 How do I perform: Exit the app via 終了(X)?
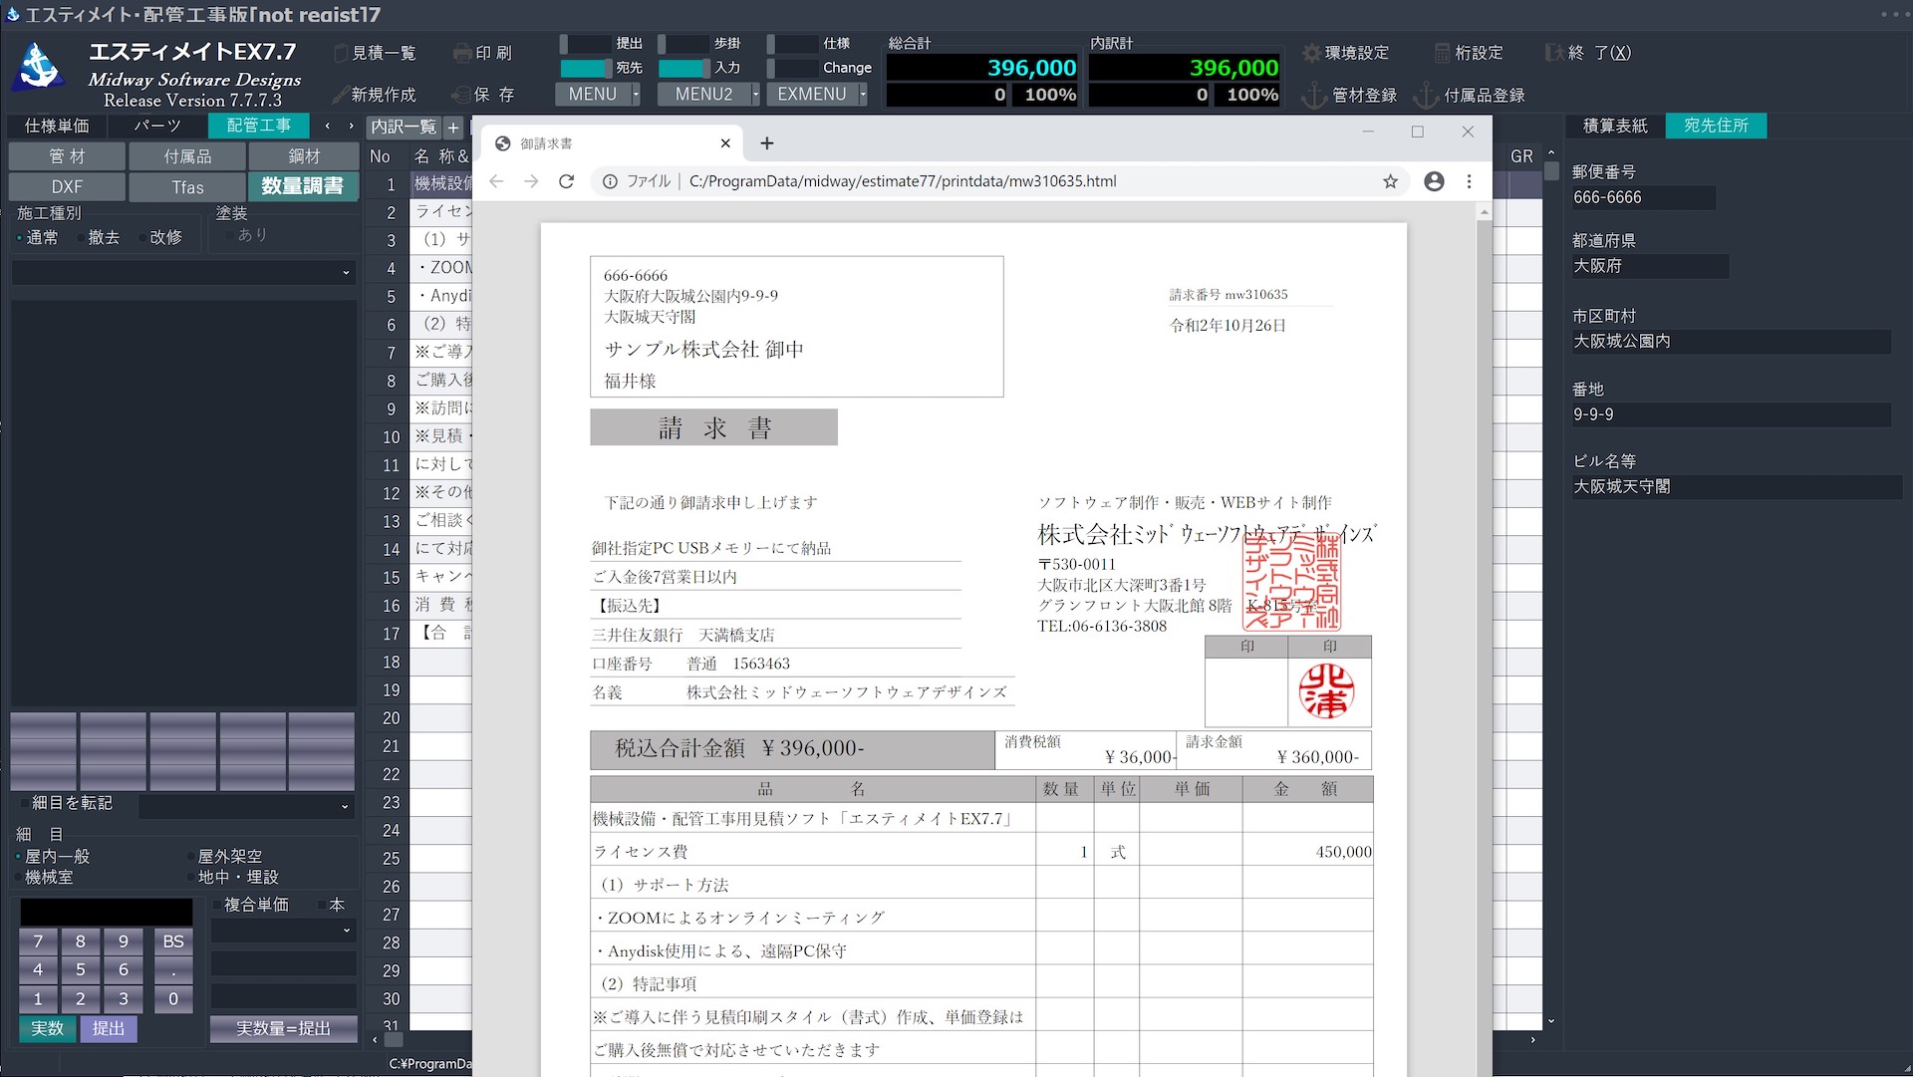pos(1588,53)
